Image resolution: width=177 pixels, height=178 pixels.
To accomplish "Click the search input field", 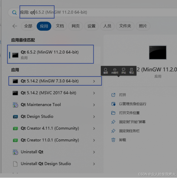I will 92,12.
